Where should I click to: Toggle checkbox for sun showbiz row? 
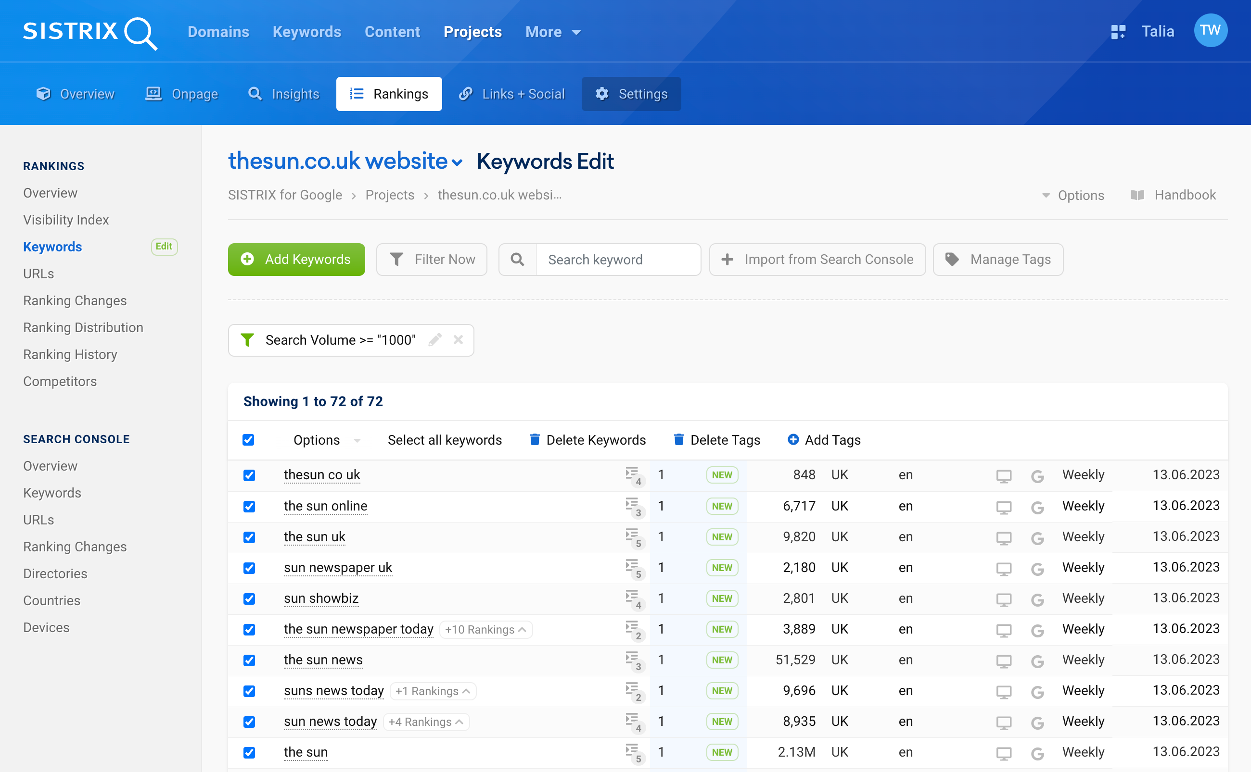[x=249, y=598]
